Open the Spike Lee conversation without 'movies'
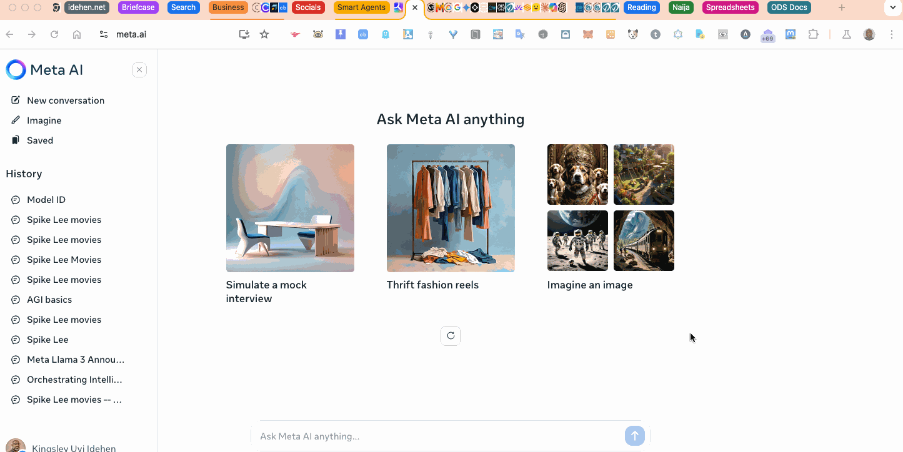Viewport: 903px width, 452px height. coord(47,340)
